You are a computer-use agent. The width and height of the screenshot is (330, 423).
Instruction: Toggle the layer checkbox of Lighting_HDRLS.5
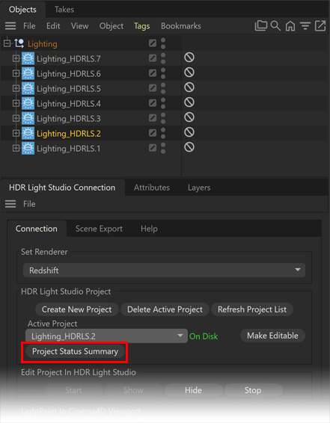pyautogui.click(x=153, y=88)
